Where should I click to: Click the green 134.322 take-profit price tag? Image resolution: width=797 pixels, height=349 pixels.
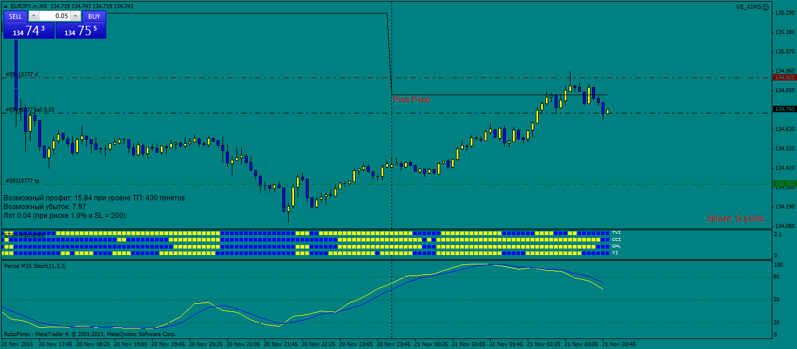click(784, 184)
